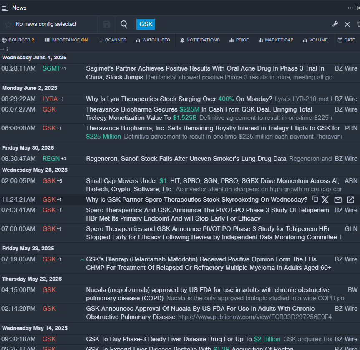This screenshot has height=350, width=360.
Task: Expand the +3 tickers badge beside REGN
Action: [x=63, y=159]
